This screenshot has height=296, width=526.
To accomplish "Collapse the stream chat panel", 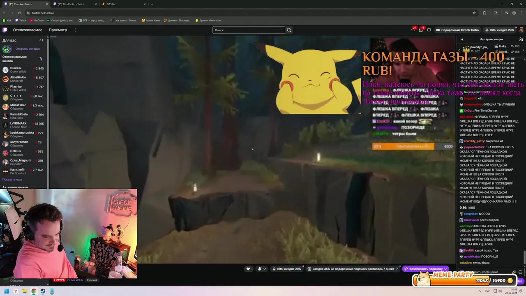I will coord(461,39).
